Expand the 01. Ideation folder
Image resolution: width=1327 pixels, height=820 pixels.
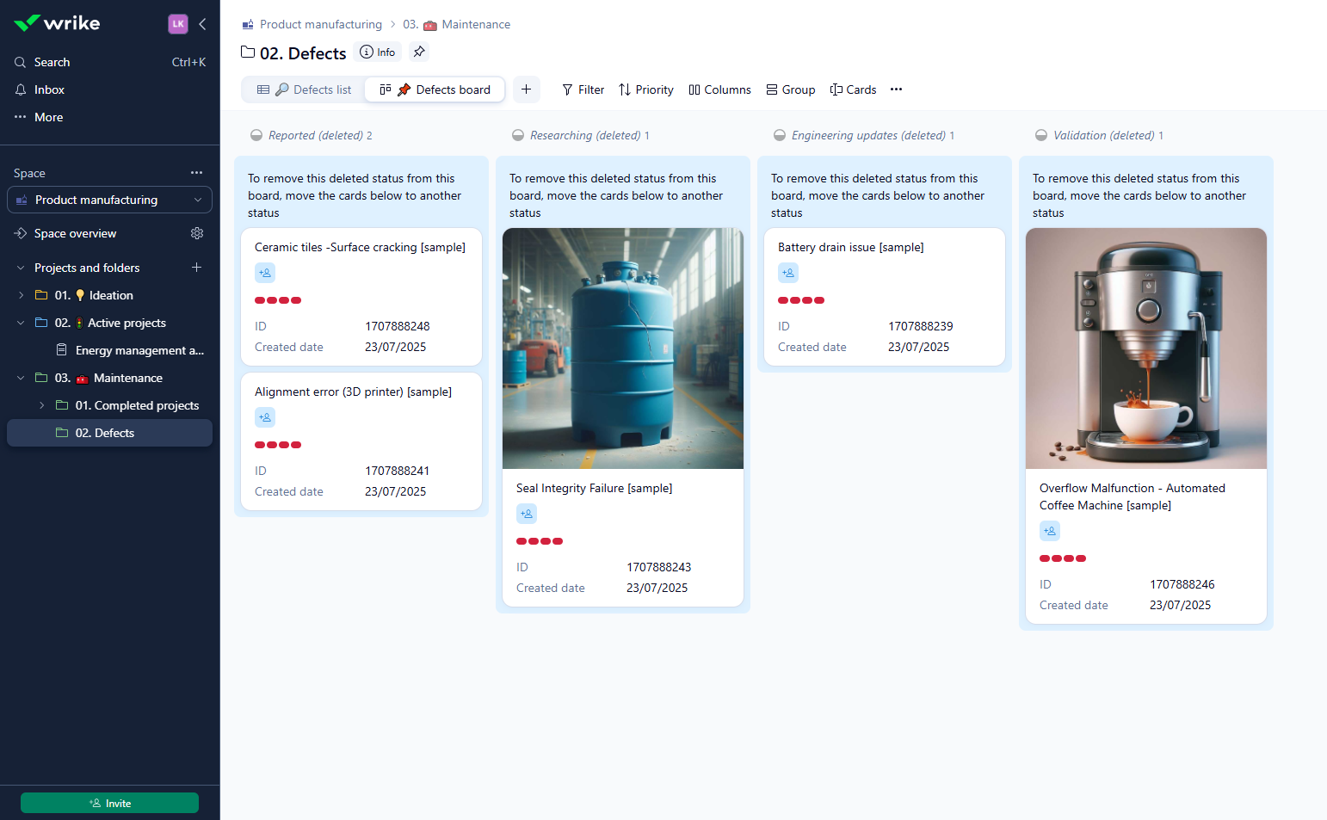(x=21, y=295)
